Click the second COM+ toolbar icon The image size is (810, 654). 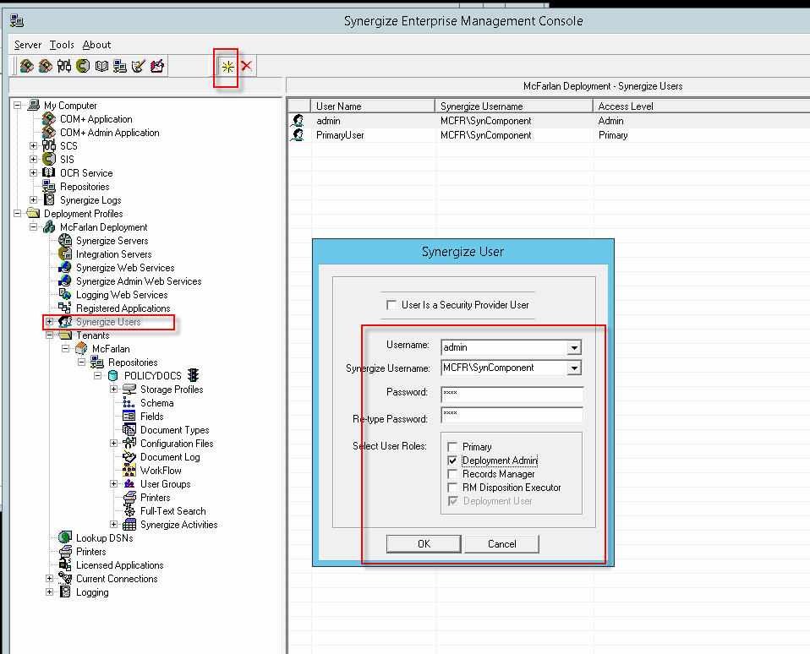[x=46, y=66]
